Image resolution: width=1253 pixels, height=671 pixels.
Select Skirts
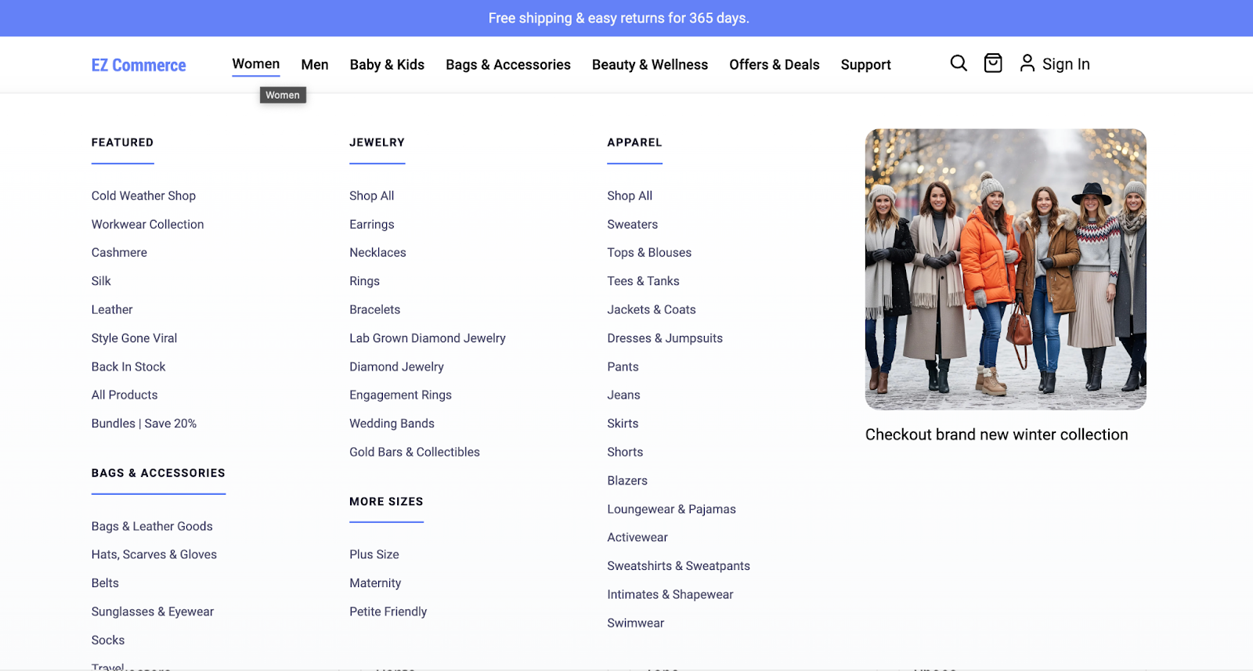623,424
